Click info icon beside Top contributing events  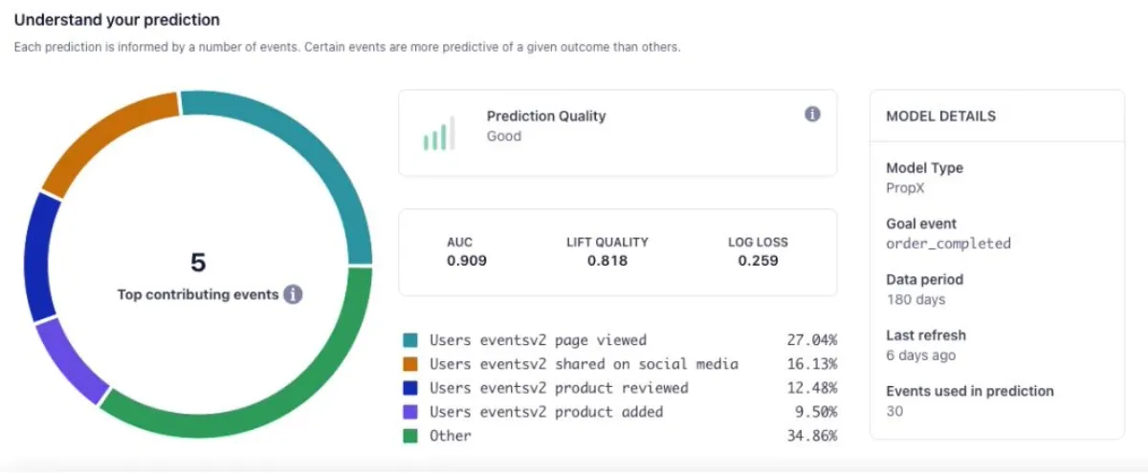pyautogui.click(x=294, y=294)
